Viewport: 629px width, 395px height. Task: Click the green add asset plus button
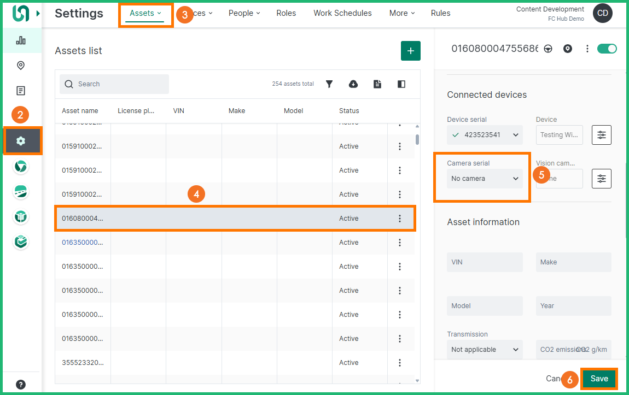tap(411, 51)
